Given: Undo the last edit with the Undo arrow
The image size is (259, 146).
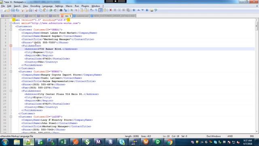Looking at the screenshot, I should coord(51,10).
